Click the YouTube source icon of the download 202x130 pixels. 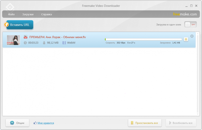point(25,37)
